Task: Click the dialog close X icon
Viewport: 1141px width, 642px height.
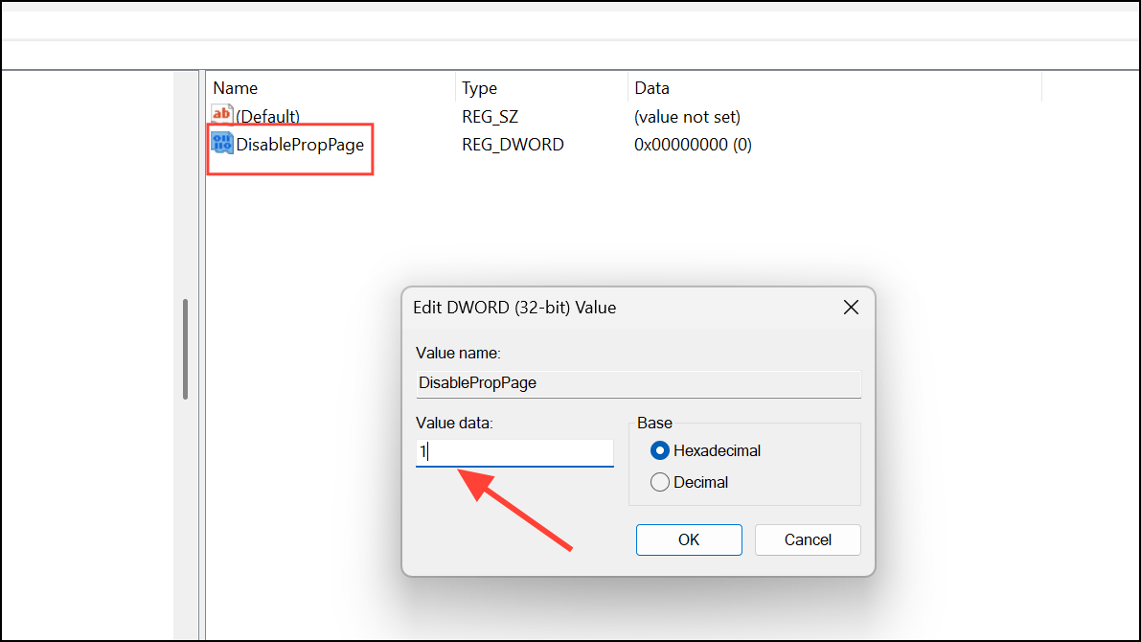Action: click(851, 308)
